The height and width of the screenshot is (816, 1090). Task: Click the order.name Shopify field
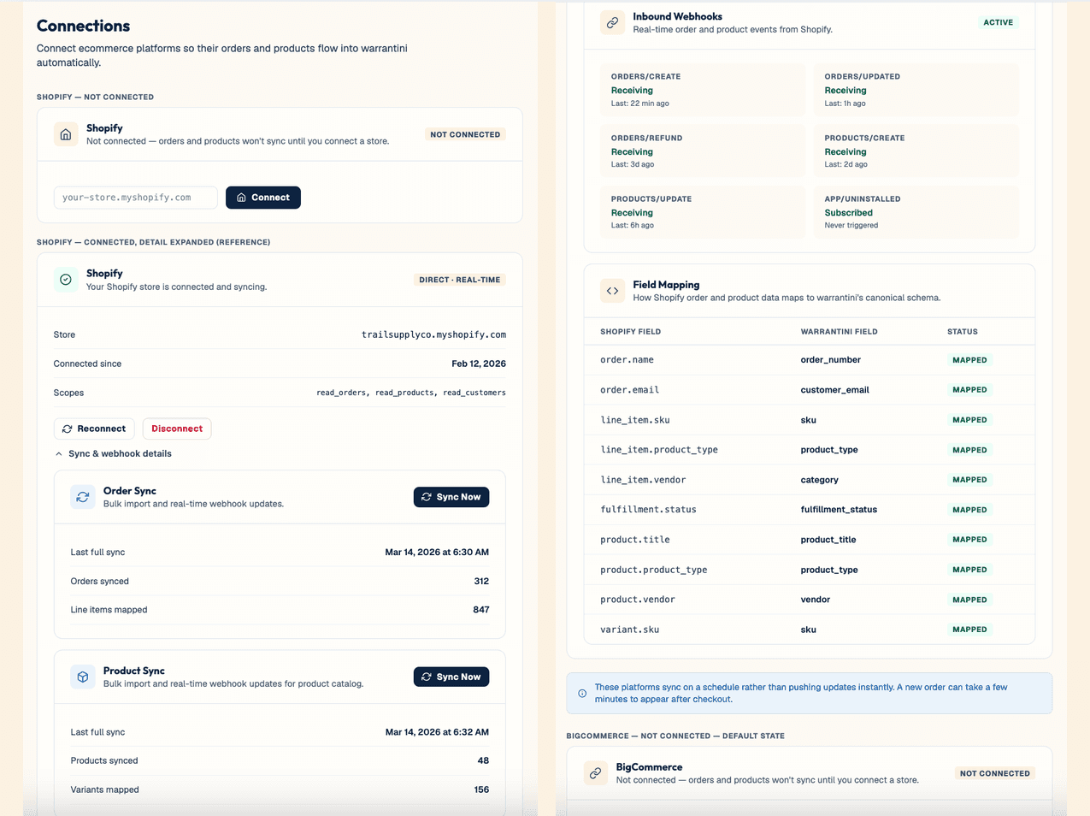tap(627, 360)
